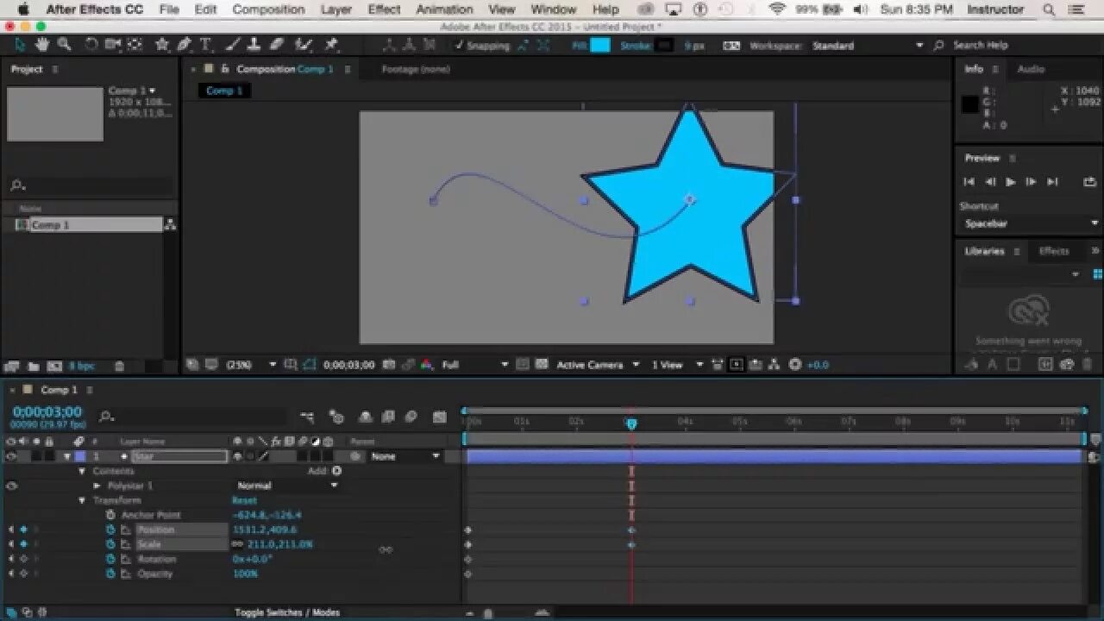1104x621 pixels.
Task: Open the Normal blend mode dropdown
Action: pos(287,486)
